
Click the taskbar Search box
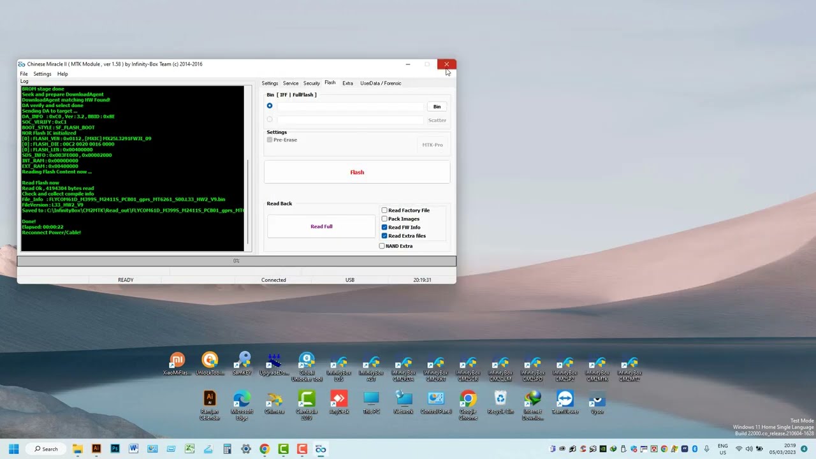click(47, 449)
